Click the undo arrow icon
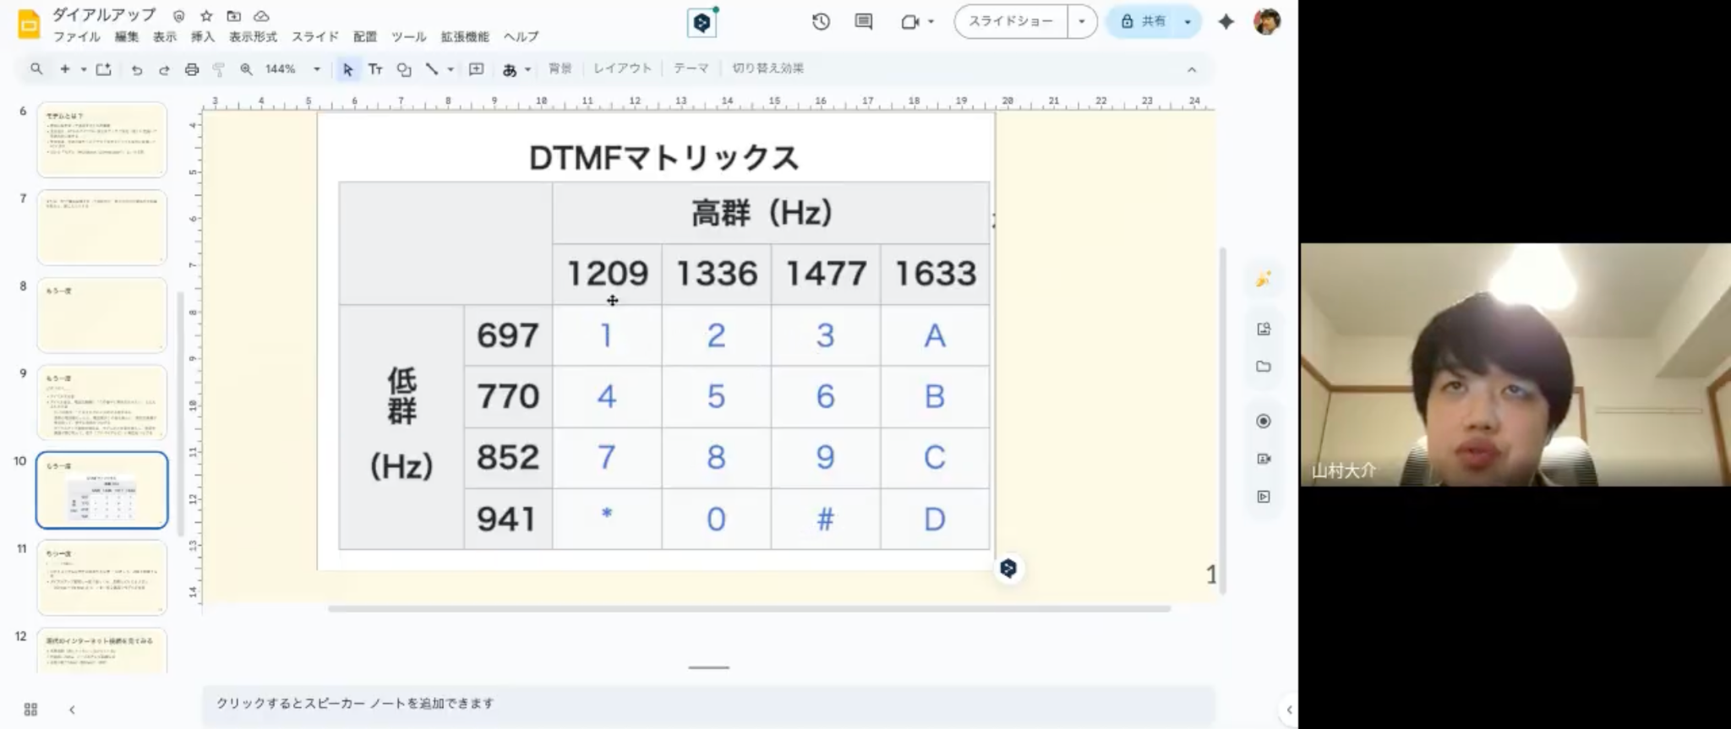1731x729 pixels. pos(137,69)
